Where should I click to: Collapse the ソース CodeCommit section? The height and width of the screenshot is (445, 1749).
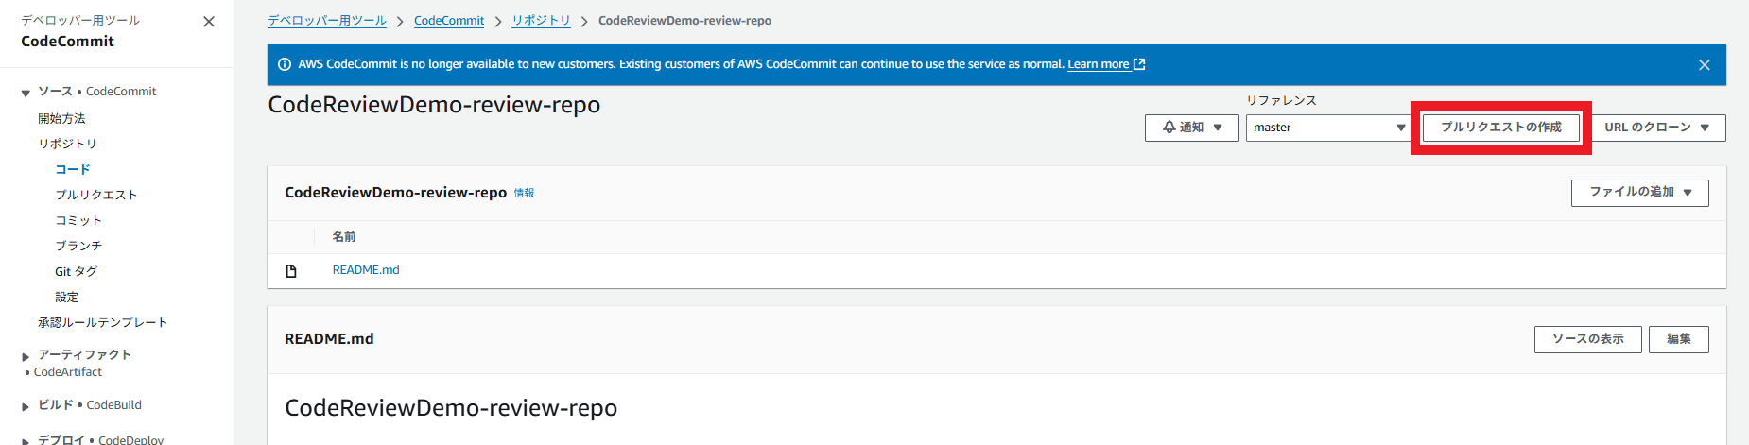pyautogui.click(x=26, y=93)
